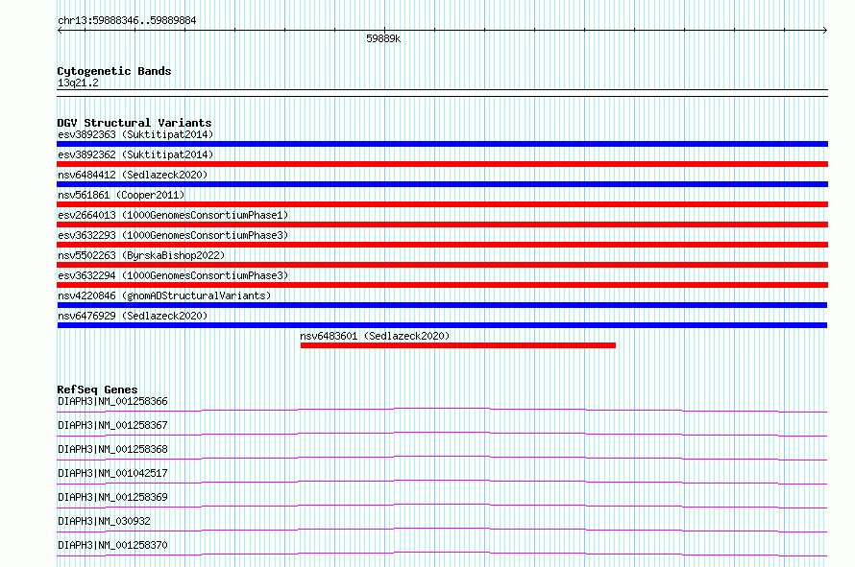This screenshot has height=567, width=855.
Task: Click the right arrow end of ruler
Action: pos(825,30)
